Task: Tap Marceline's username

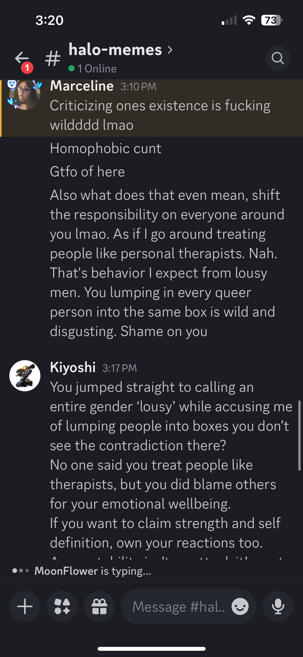Action: (82, 86)
